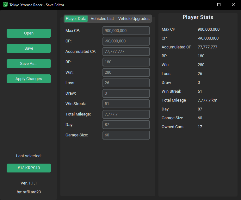Screen dimensions: 241x200
Task: Click 77,777,777 in Player Stats
Action: coord(207,47)
